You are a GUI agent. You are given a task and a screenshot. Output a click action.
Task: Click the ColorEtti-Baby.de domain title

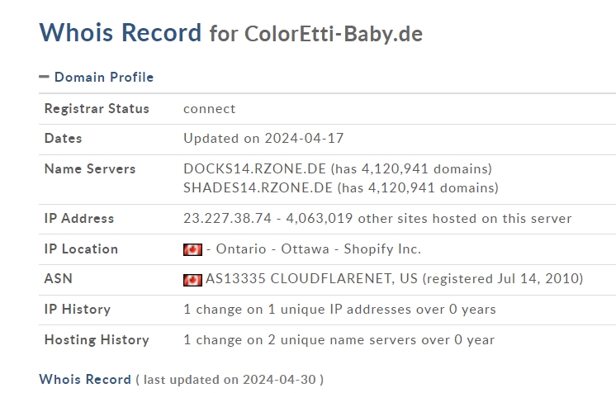click(x=334, y=33)
